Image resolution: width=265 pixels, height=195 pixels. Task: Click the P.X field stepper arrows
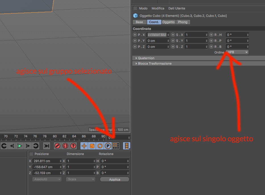168,35
